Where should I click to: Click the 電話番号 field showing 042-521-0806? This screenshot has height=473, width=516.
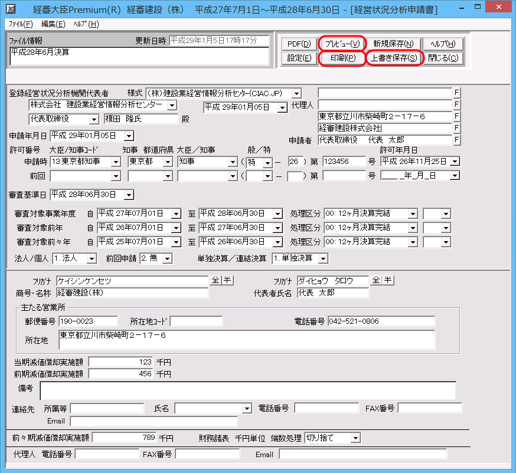pos(381,321)
